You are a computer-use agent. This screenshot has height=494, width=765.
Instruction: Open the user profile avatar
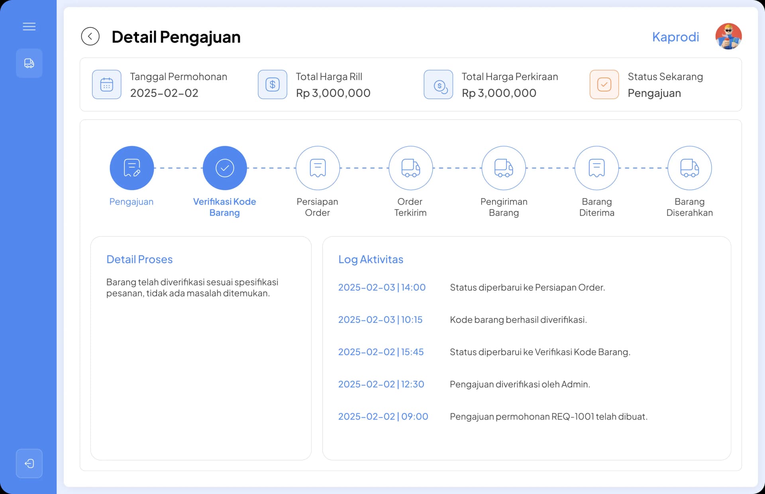tap(728, 36)
